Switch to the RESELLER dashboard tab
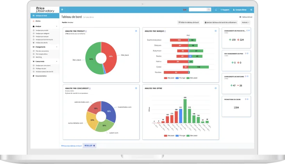Image resolution: width=285 pixels, height=164 pixels. tap(90, 146)
